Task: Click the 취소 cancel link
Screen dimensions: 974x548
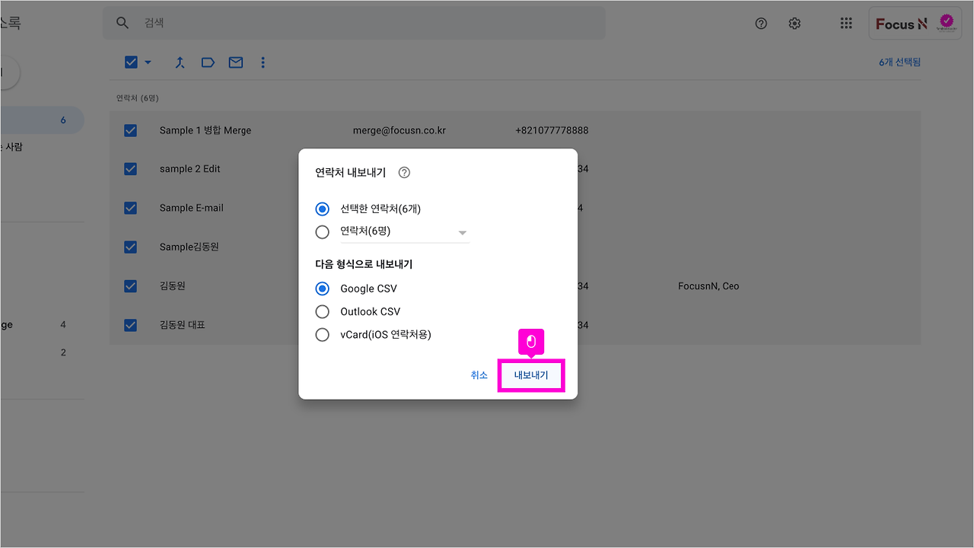Action: (x=479, y=374)
